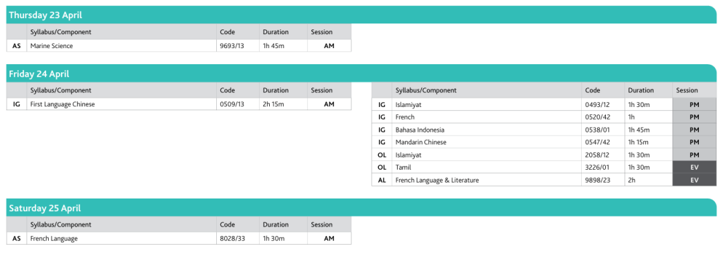Click the PM session for Mandarin Chinese
Viewport: 723px width, 260px height.
pyautogui.click(x=694, y=142)
